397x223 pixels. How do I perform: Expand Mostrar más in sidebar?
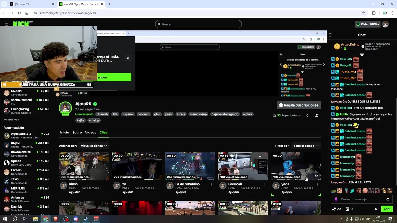tap(11, 120)
